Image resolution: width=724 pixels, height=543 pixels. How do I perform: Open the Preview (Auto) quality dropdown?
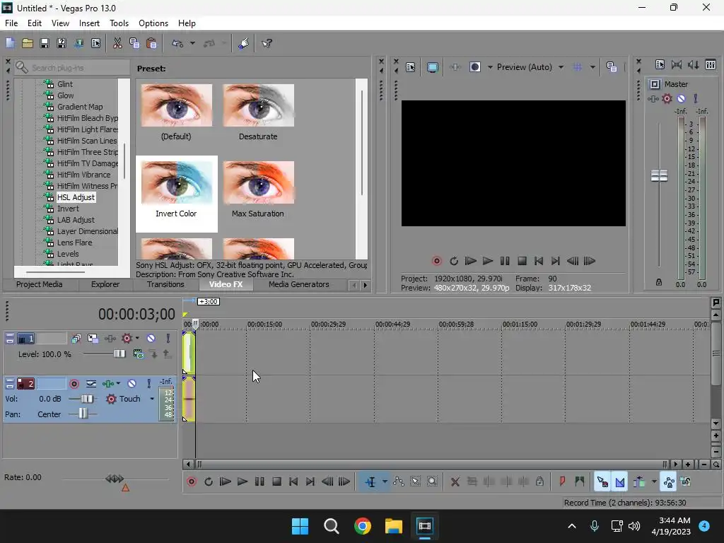561,67
